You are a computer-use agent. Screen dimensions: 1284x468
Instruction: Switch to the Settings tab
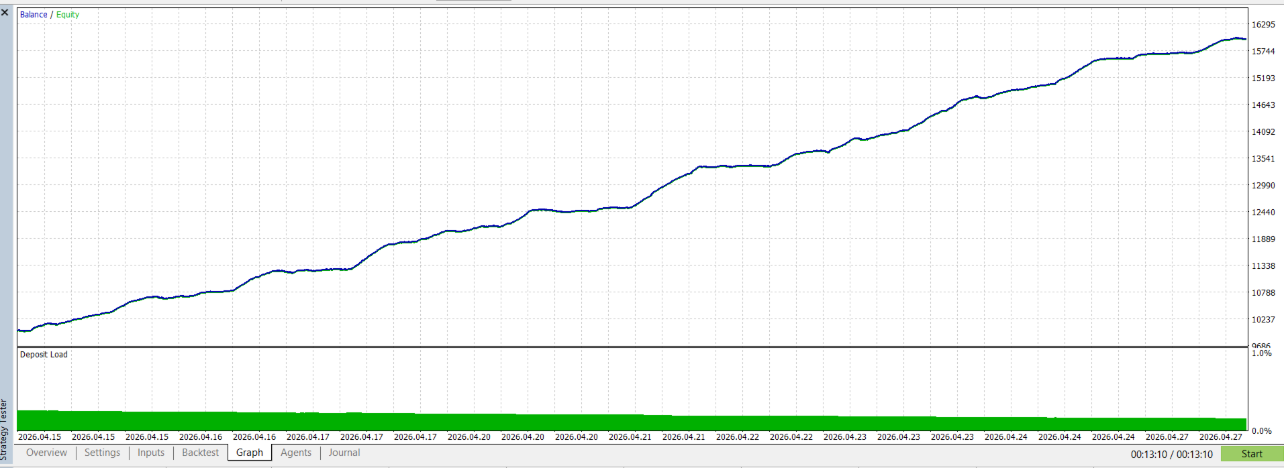pyautogui.click(x=102, y=453)
